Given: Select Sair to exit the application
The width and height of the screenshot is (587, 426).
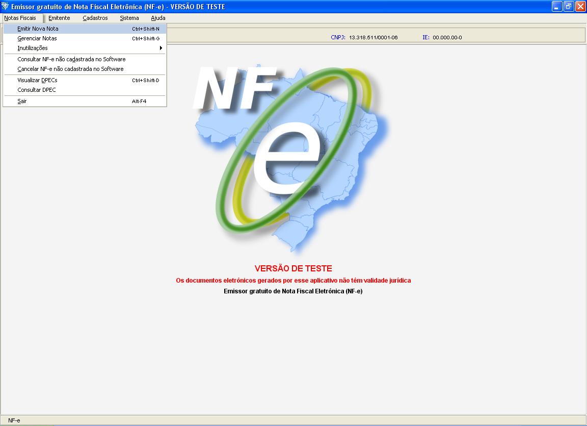Looking at the screenshot, I should 85,101.
